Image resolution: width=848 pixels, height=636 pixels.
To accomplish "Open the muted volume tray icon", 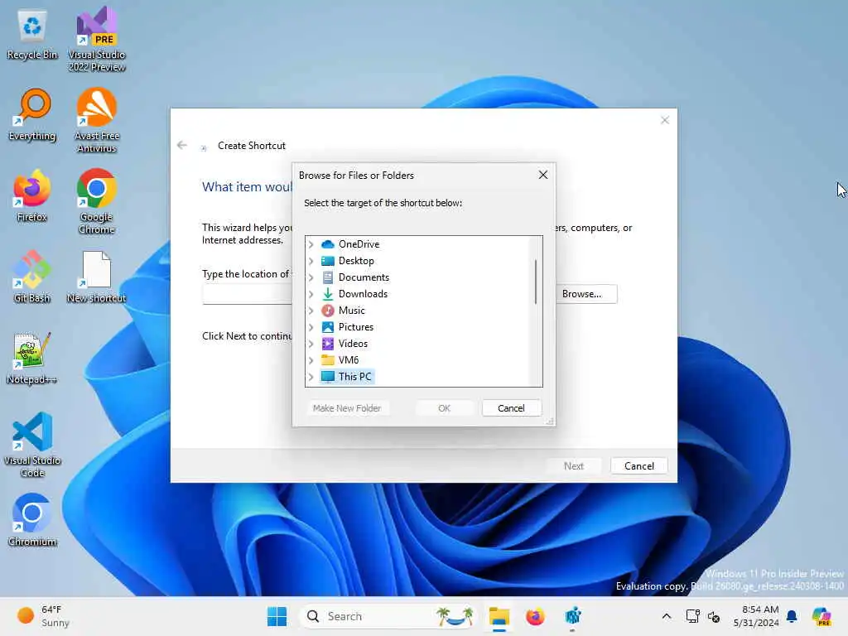I will [714, 616].
